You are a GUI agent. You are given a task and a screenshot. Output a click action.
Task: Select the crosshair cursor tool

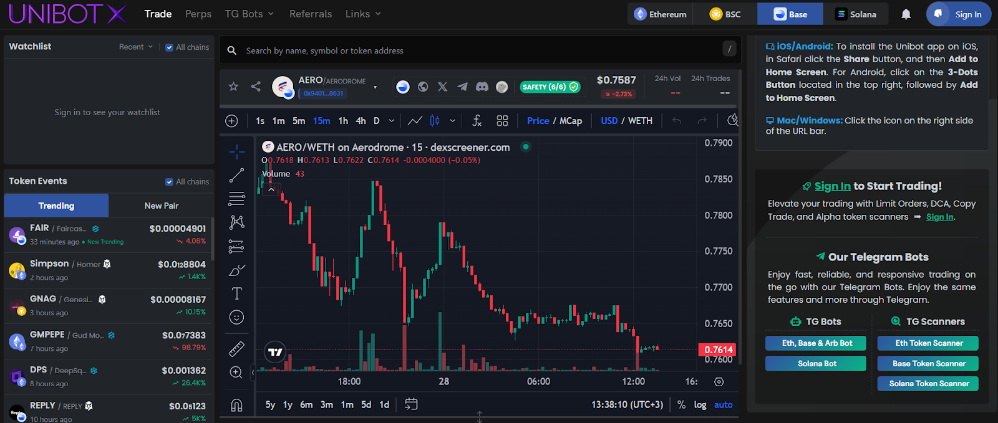coord(237,151)
